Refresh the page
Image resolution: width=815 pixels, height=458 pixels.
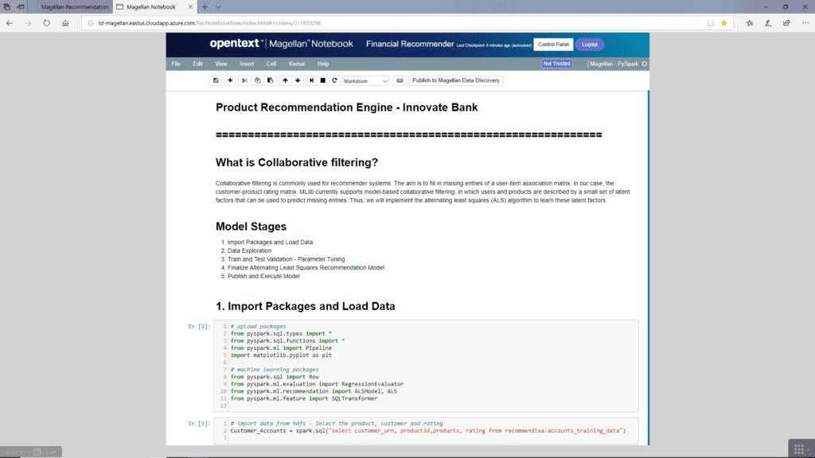[47, 23]
